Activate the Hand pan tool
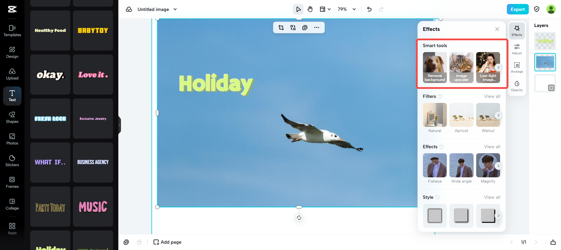The height and width of the screenshot is (250, 561). point(310,9)
